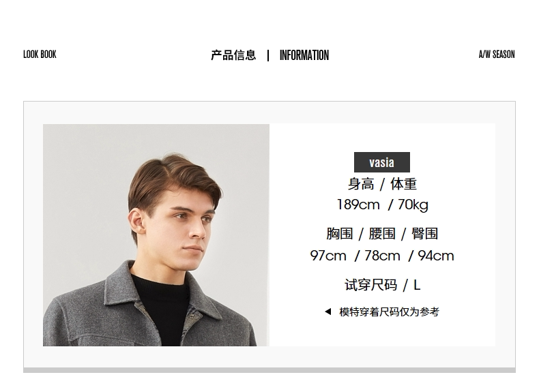
Task: Click the vasia name badge
Action: pos(382,162)
